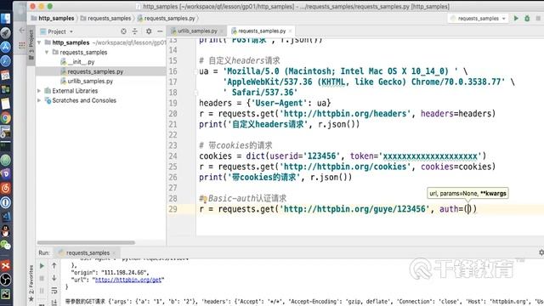Open OBS Studio from the Dock
544x306 pixels.
click(x=6, y=280)
